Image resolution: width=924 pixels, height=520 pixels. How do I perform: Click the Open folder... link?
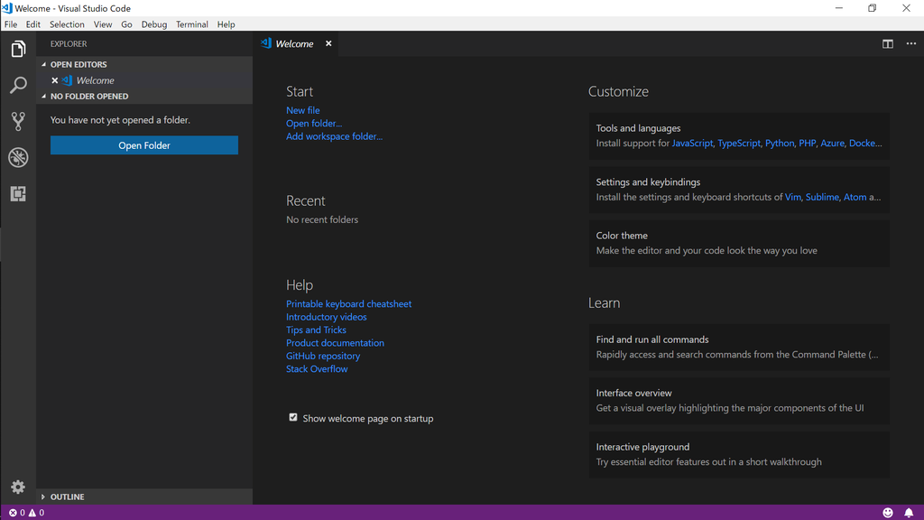point(314,123)
